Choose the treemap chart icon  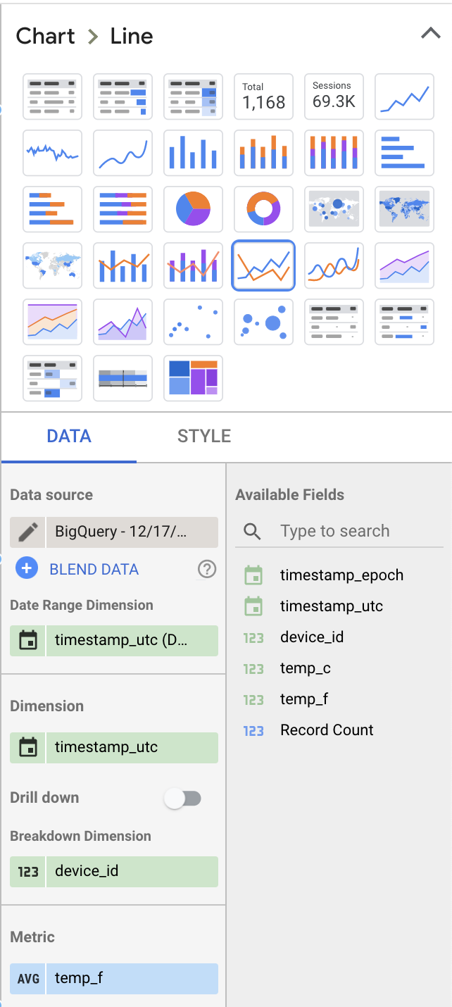(193, 378)
